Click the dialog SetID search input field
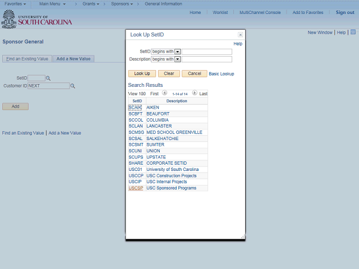The height and width of the screenshot is (269, 359). click(x=207, y=52)
